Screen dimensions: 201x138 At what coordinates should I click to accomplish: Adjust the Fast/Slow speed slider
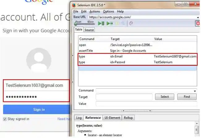coord(76,24)
